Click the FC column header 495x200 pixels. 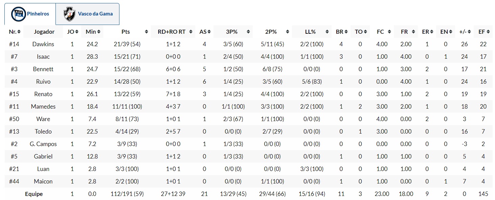tap(380, 32)
